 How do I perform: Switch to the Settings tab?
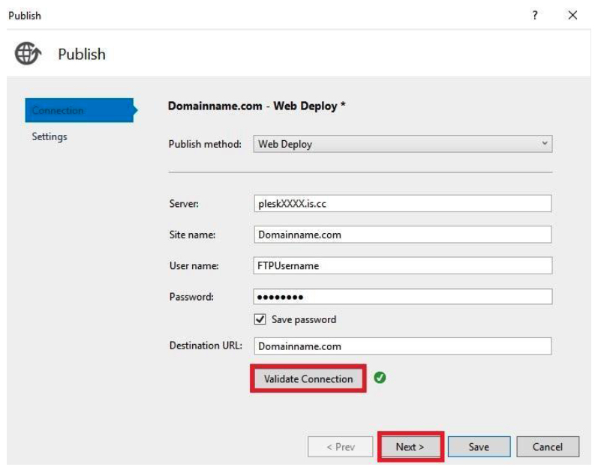point(50,136)
